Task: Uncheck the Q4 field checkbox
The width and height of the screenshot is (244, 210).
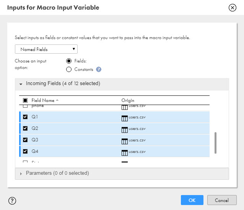Action: [x=25, y=151]
